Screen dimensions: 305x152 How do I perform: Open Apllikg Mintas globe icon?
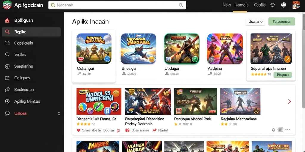(7, 102)
